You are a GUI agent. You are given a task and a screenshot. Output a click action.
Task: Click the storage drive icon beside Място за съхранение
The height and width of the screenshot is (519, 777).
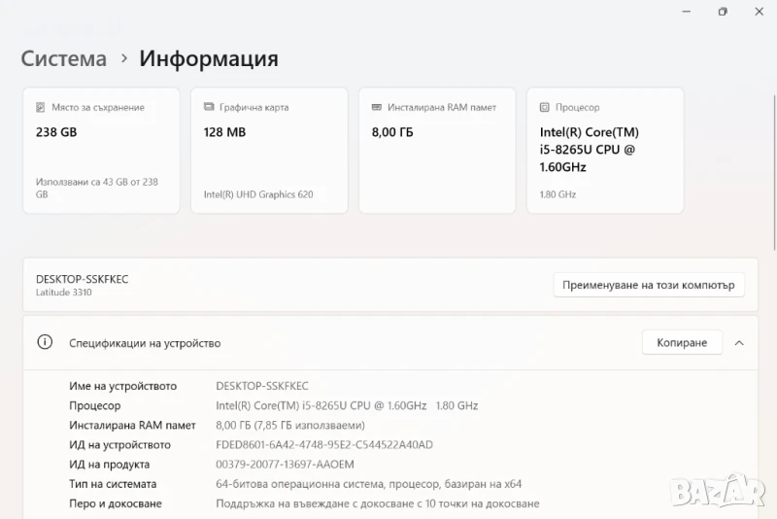click(x=41, y=108)
